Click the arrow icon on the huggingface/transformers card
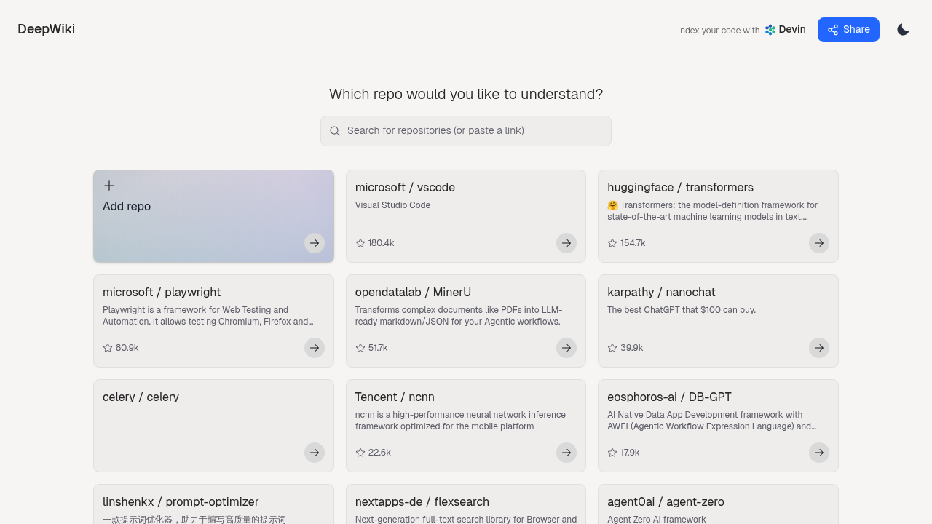This screenshot has width=932, height=524. [819, 243]
